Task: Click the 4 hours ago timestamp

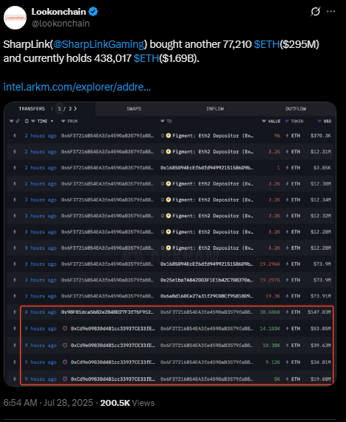Action: point(40,312)
